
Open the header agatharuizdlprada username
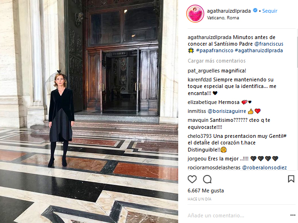point(229,11)
